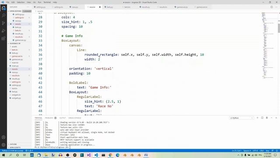280x158 pixels.
Task: Click the notifications bell in status bar
Action: coord(276,151)
